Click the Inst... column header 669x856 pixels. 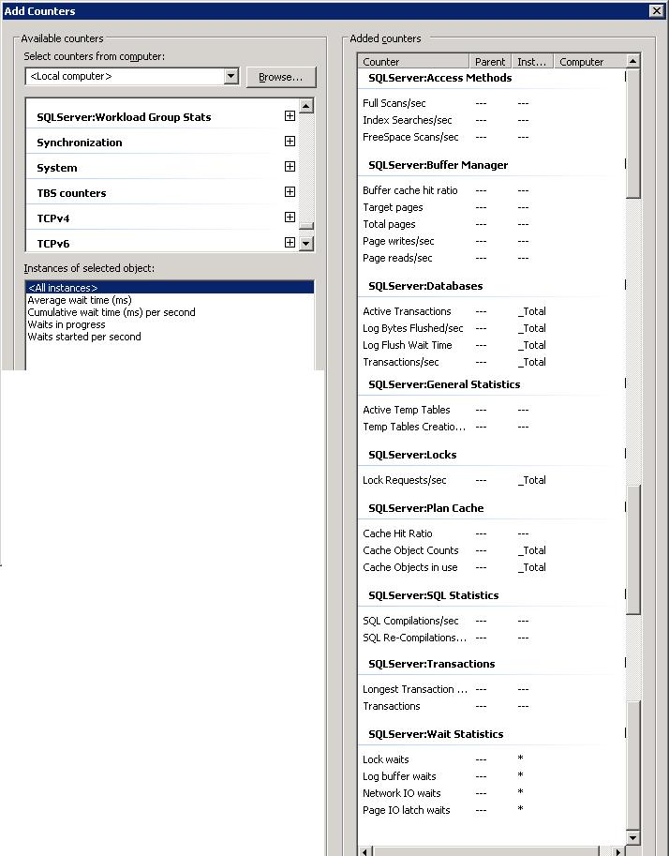click(x=532, y=62)
